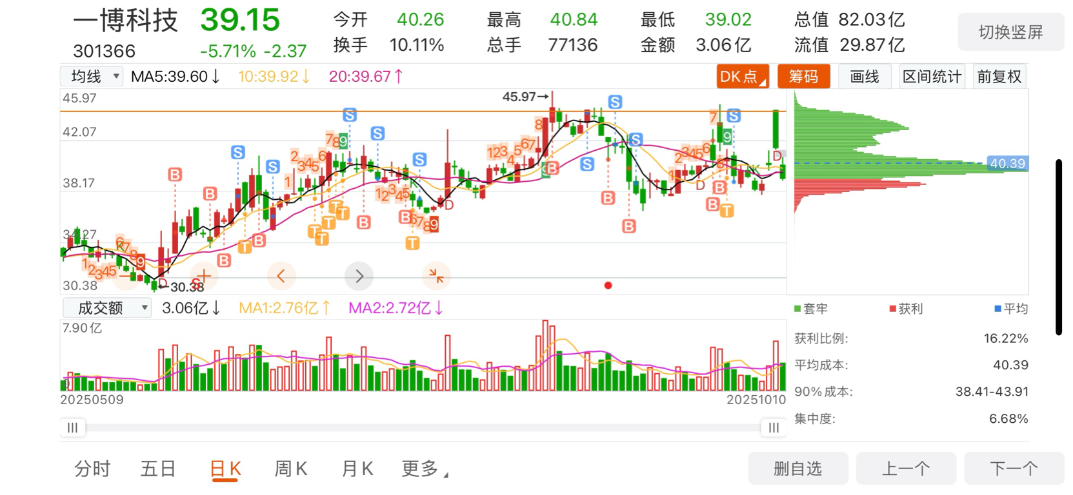Click the 平均成本 40.39 value
Image resolution: width=1073 pixels, height=495 pixels.
(1010, 365)
